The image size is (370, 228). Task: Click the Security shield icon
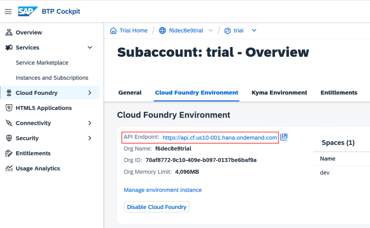(x=9, y=138)
